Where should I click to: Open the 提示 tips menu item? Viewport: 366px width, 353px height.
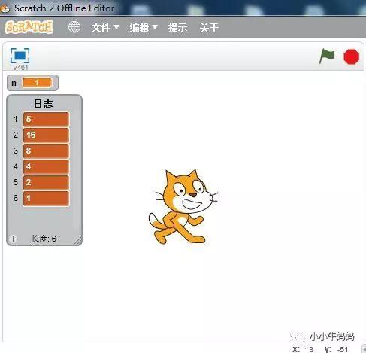[177, 27]
